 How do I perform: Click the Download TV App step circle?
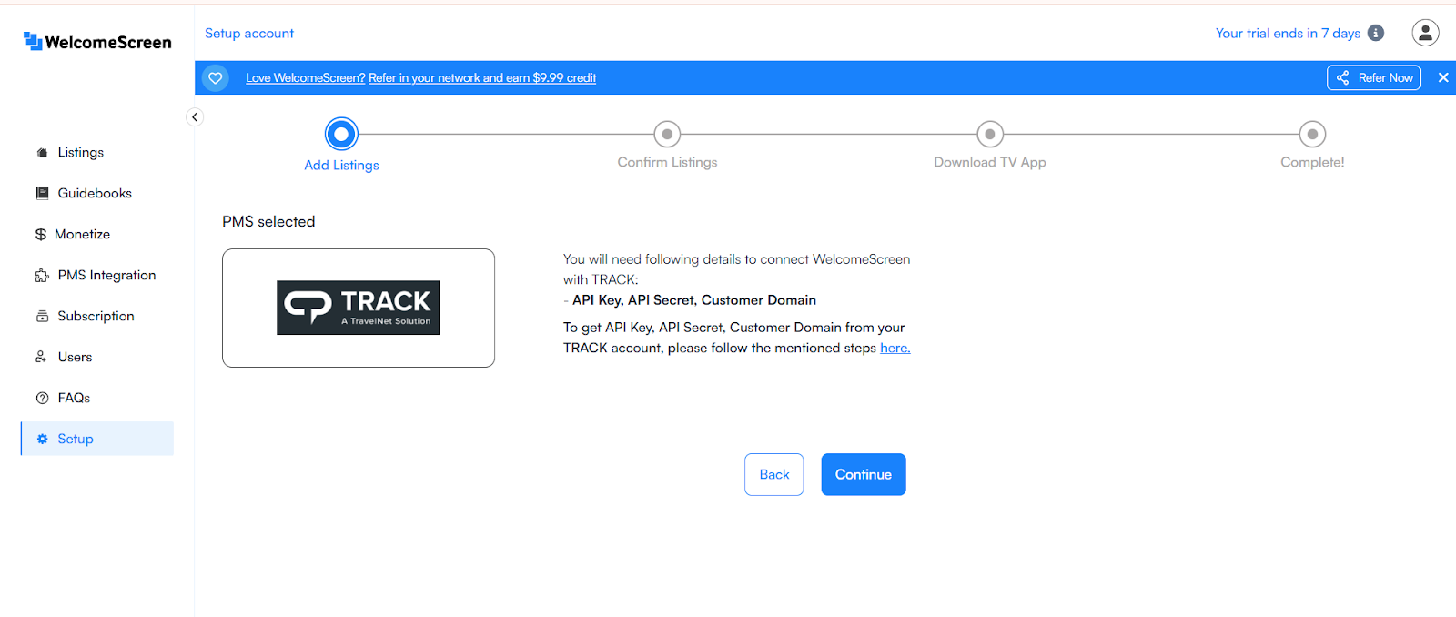pyautogui.click(x=990, y=134)
